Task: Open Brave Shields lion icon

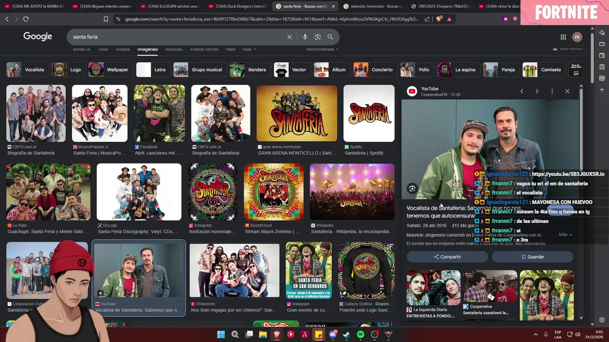Action: (x=439, y=19)
